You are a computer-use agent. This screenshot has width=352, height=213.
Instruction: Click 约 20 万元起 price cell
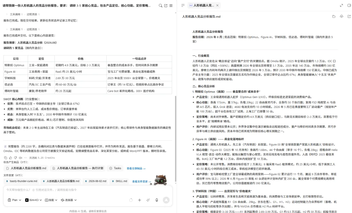click(81, 91)
